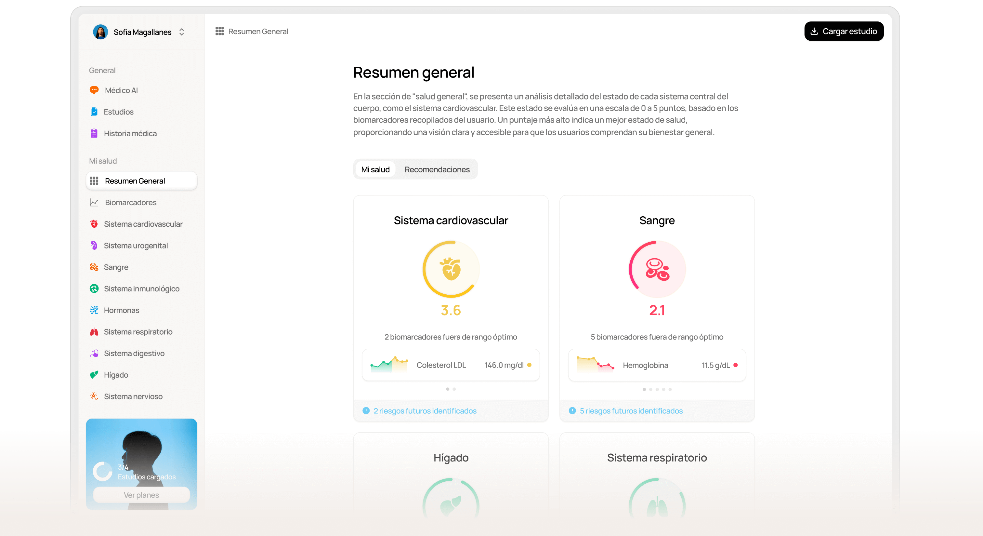Screen dimensions: 983x536
Task: Click the Sistema respiratorio lungs icon in sidebar
Action: 94,332
